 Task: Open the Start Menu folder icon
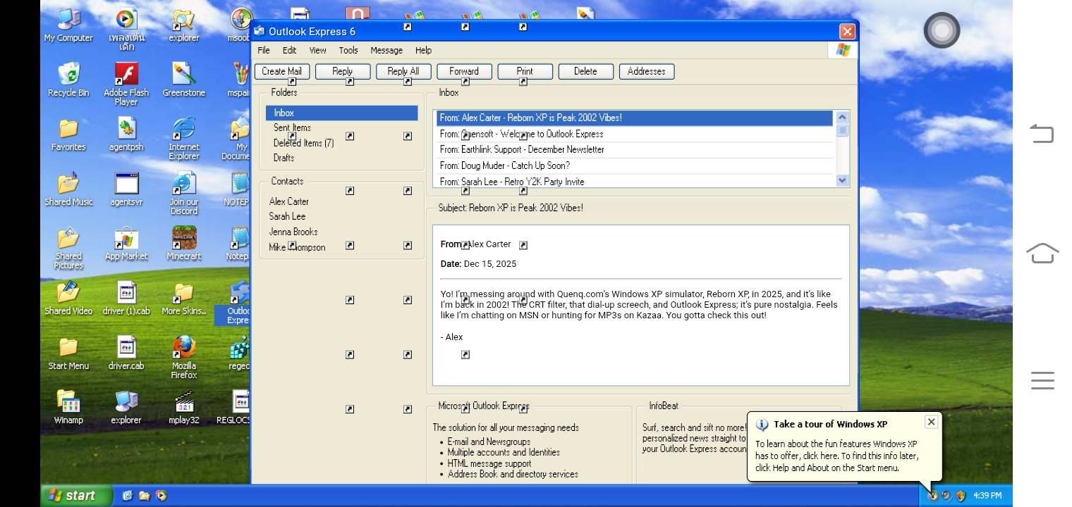68,353
